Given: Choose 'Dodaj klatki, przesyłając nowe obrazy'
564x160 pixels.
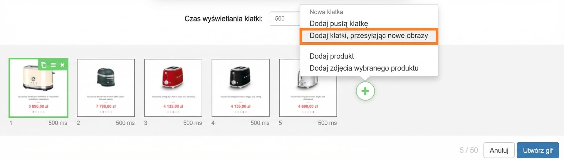Looking at the screenshot, I should tap(369, 36).
